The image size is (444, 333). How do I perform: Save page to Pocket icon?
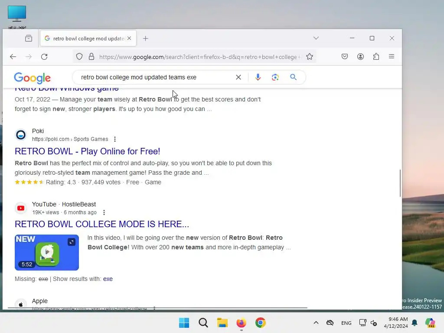345,57
